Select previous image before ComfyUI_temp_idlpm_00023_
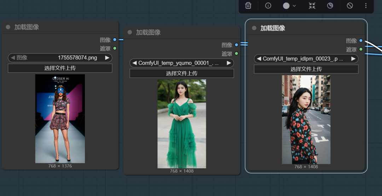The height and width of the screenshot is (196, 382). tap(259, 59)
